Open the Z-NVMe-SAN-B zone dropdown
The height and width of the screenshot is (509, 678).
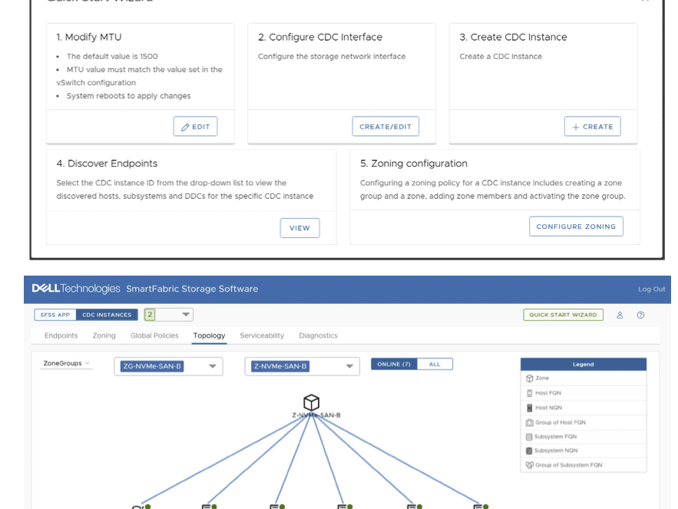point(303,366)
